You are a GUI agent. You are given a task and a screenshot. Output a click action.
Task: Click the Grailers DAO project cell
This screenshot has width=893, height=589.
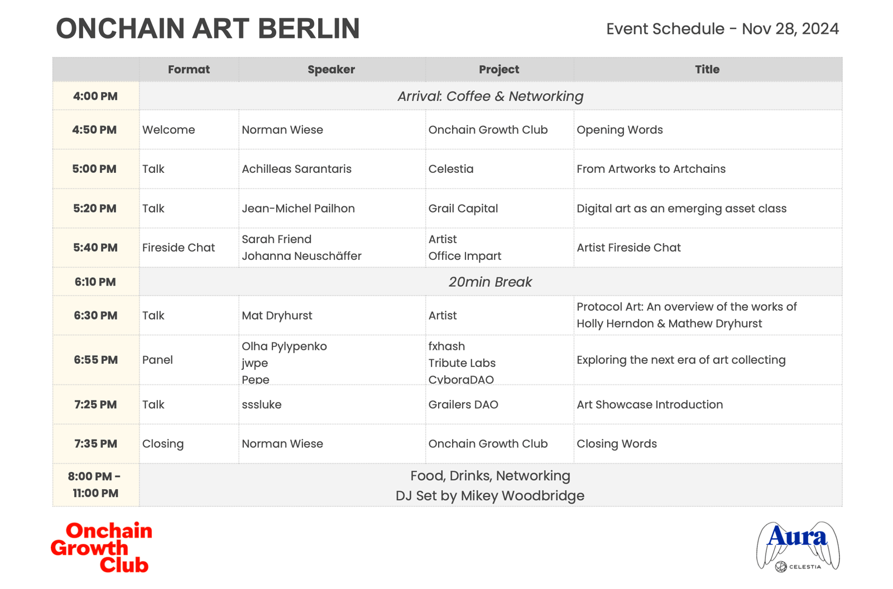pyautogui.click(x=499, y=404)
